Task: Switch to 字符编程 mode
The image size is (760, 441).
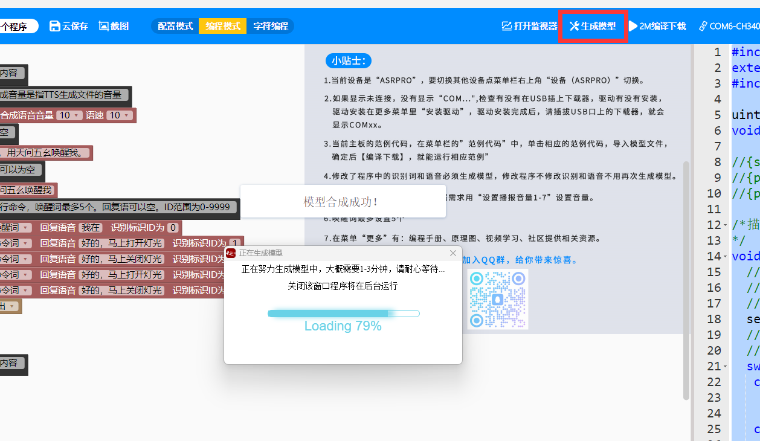Action: click(x=270, y=26)
